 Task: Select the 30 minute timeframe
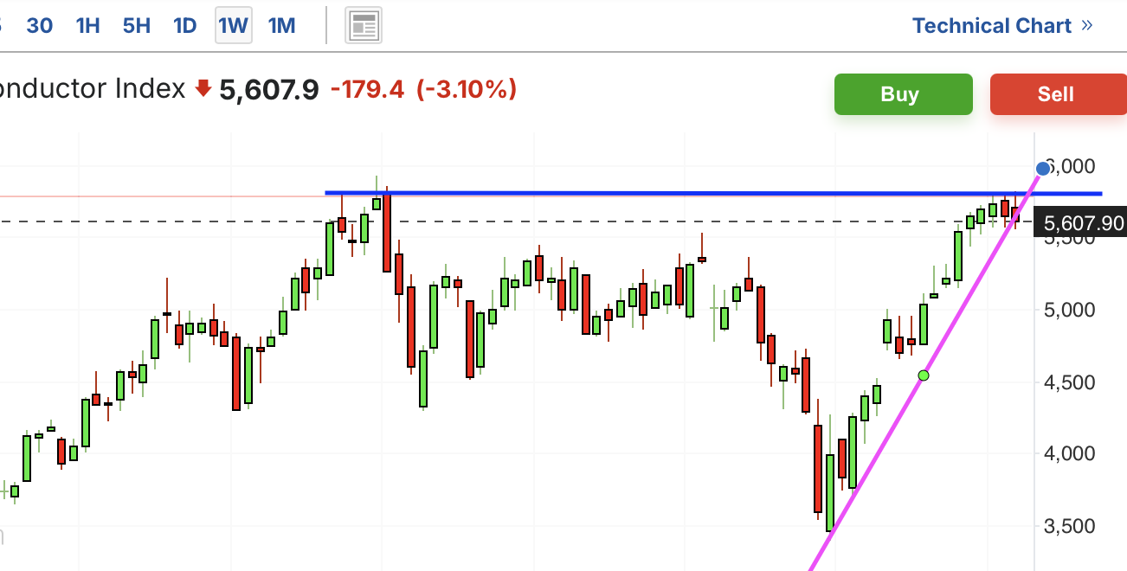[x=39, y=26]
